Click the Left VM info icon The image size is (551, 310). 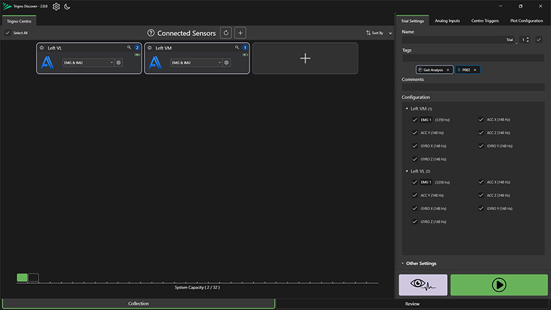pos(149,48)
